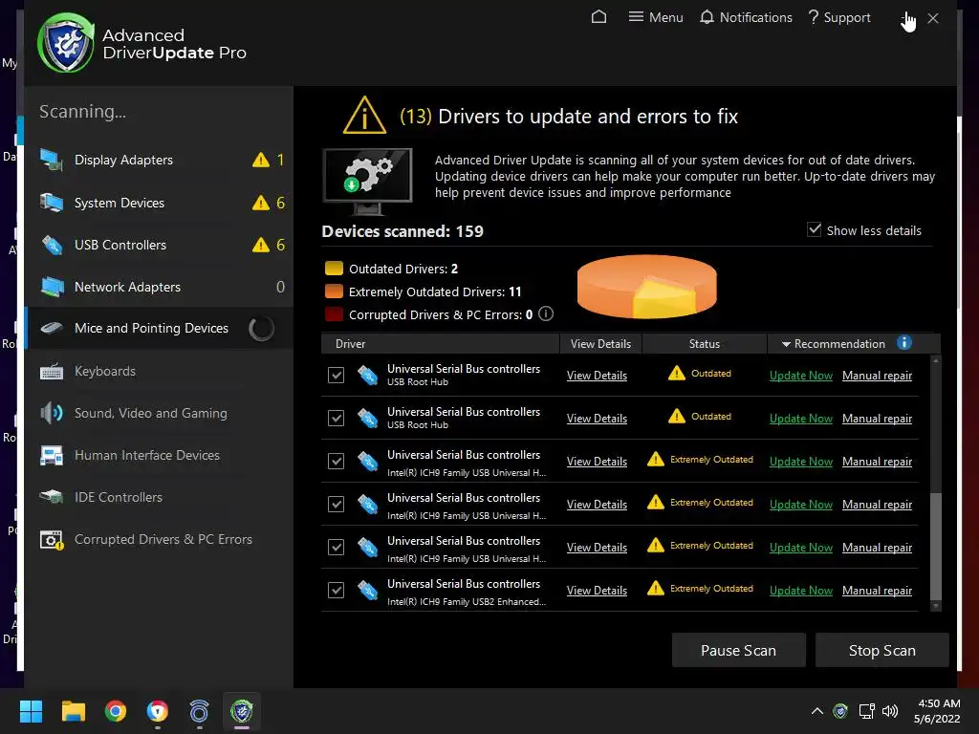Click the Outdated Drivers yellow swatch
Screen dimensions: 979x734
[334, 269]
